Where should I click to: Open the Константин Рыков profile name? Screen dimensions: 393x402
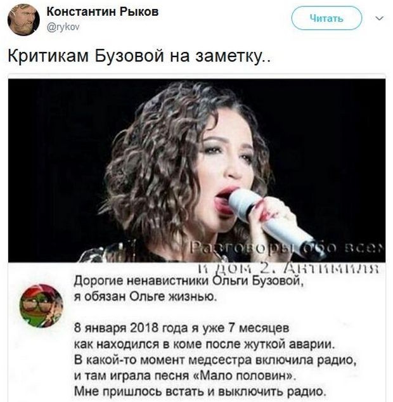click(x=103, y=12)
